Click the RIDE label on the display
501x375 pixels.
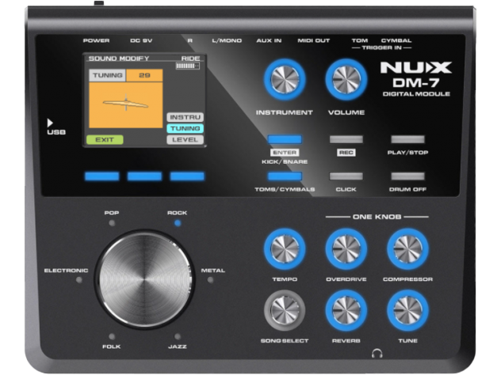(191, 59)
